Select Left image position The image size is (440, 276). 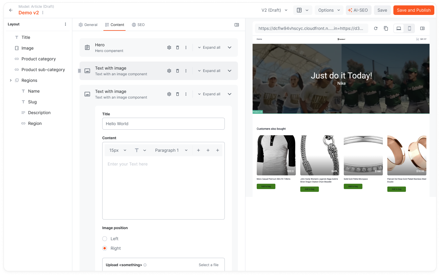pyautogui.click(x=105, y=239)
